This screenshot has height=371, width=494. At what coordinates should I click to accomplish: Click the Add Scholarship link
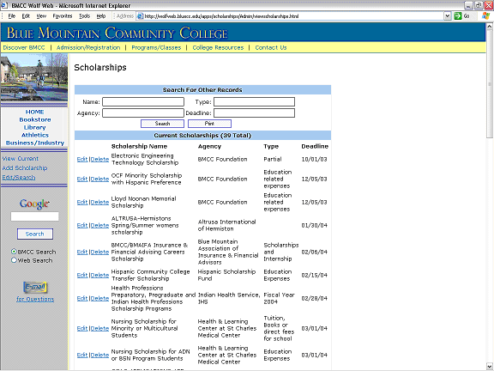(x=25, y=167)
